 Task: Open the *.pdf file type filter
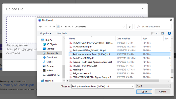pos(153,86)
